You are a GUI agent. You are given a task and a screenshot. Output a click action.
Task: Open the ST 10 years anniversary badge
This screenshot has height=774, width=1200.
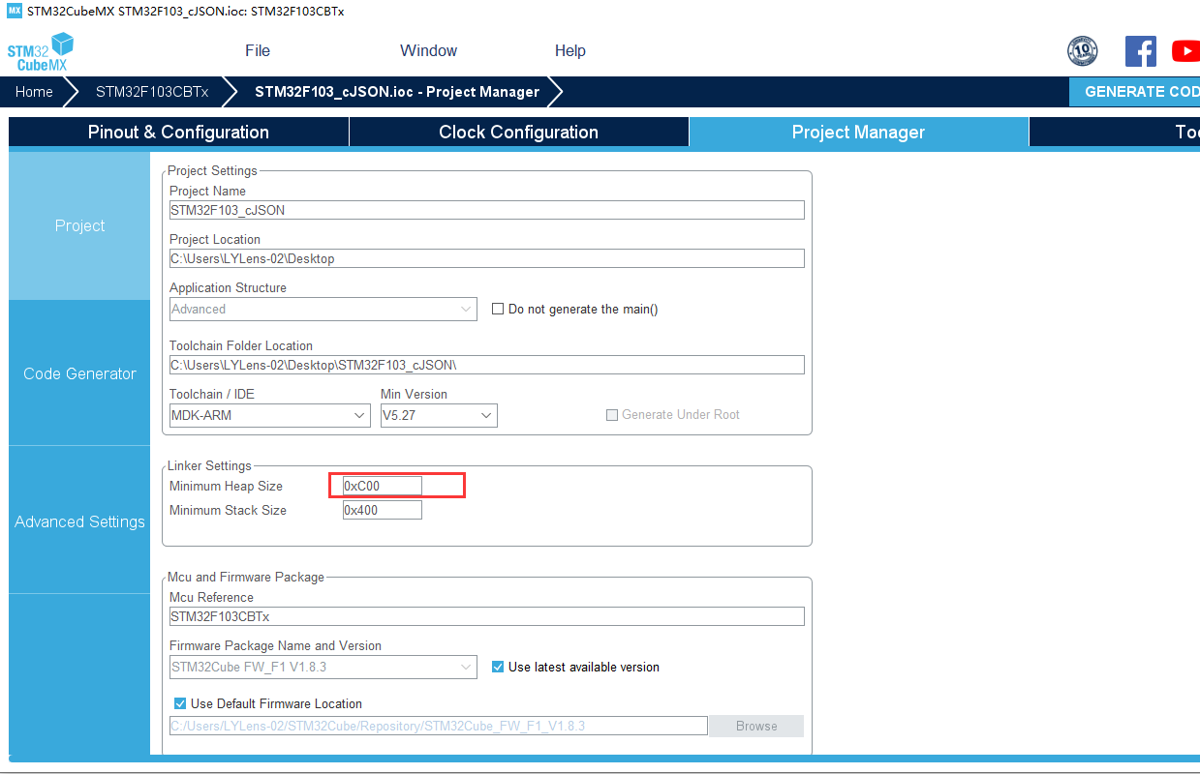1082,51
